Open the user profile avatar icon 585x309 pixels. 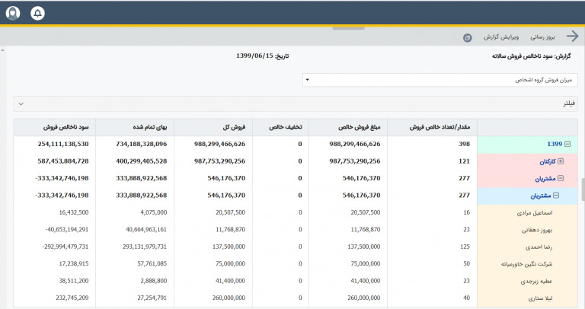(x=13, y=14)
